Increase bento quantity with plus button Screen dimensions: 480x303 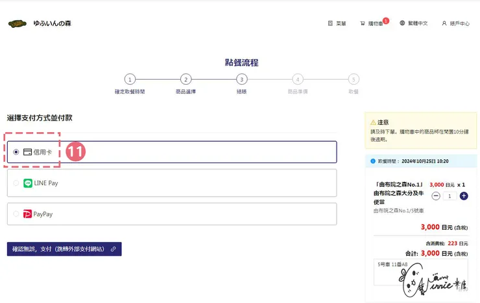(464, 196)
